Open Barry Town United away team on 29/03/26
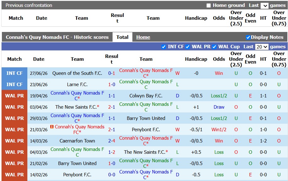 tap(146, 118)
